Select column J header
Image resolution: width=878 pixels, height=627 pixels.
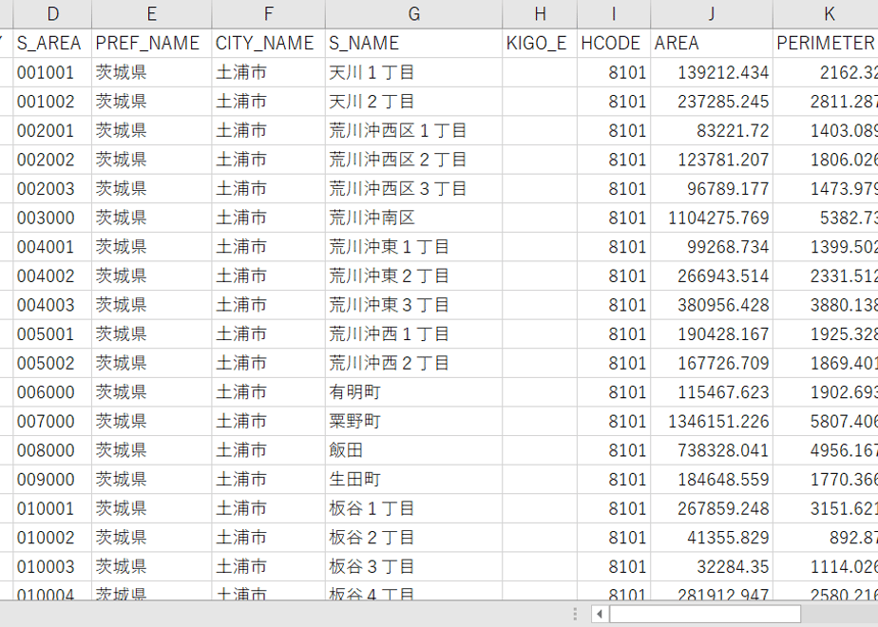point(712,14)
